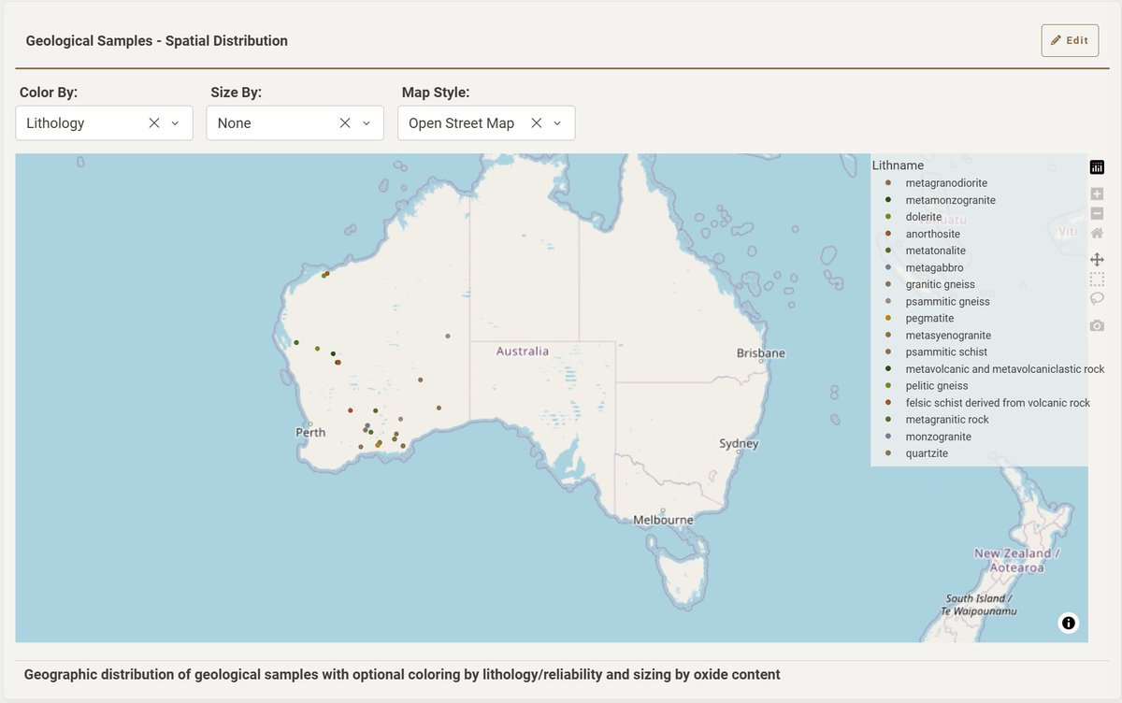The image size is (1122, 703).
Task: Expand the Color By dropdown arrow
Action: (175, 123)
